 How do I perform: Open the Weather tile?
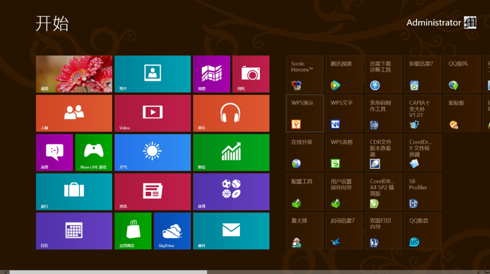(x=152, y=152)
